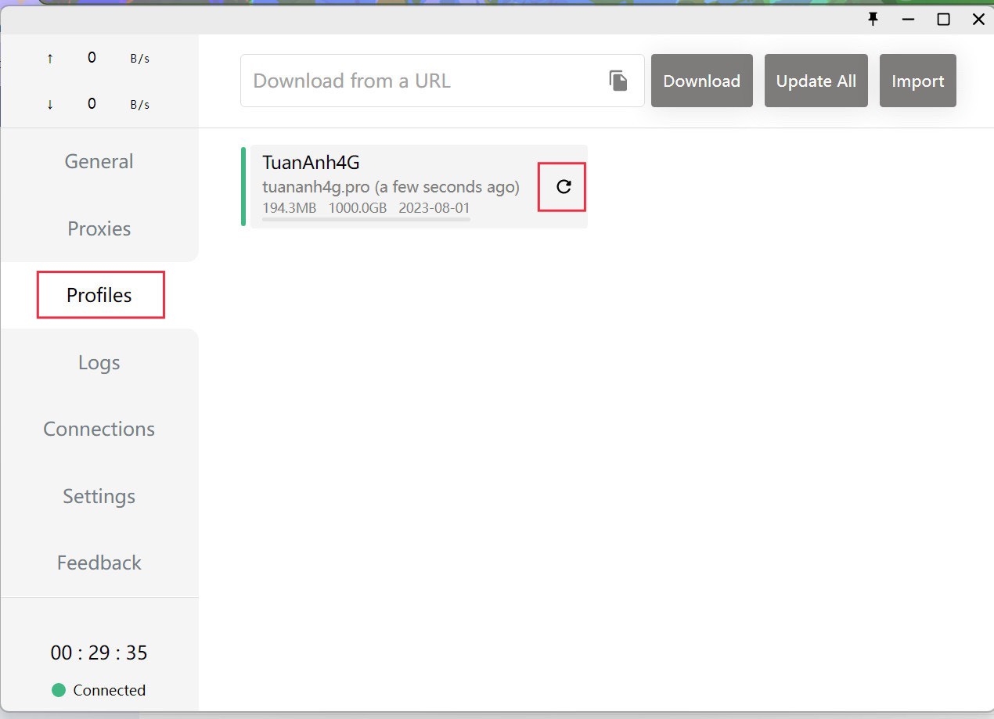Screen dimensions: 994x719
Task: Click the TuanAnh4G data usage bar
Action: click(366, 220)
